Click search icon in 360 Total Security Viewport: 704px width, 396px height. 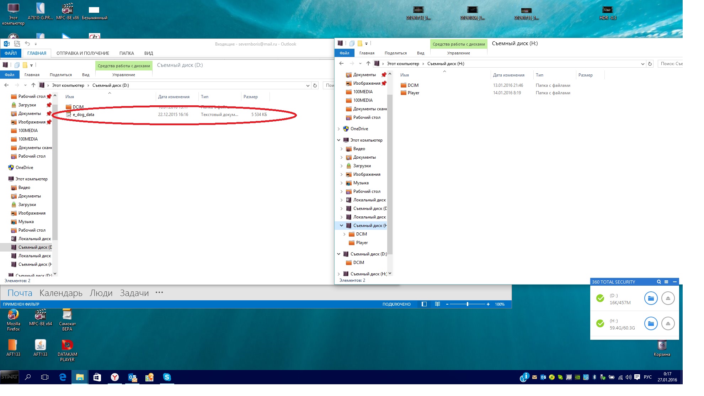(659, 282)
